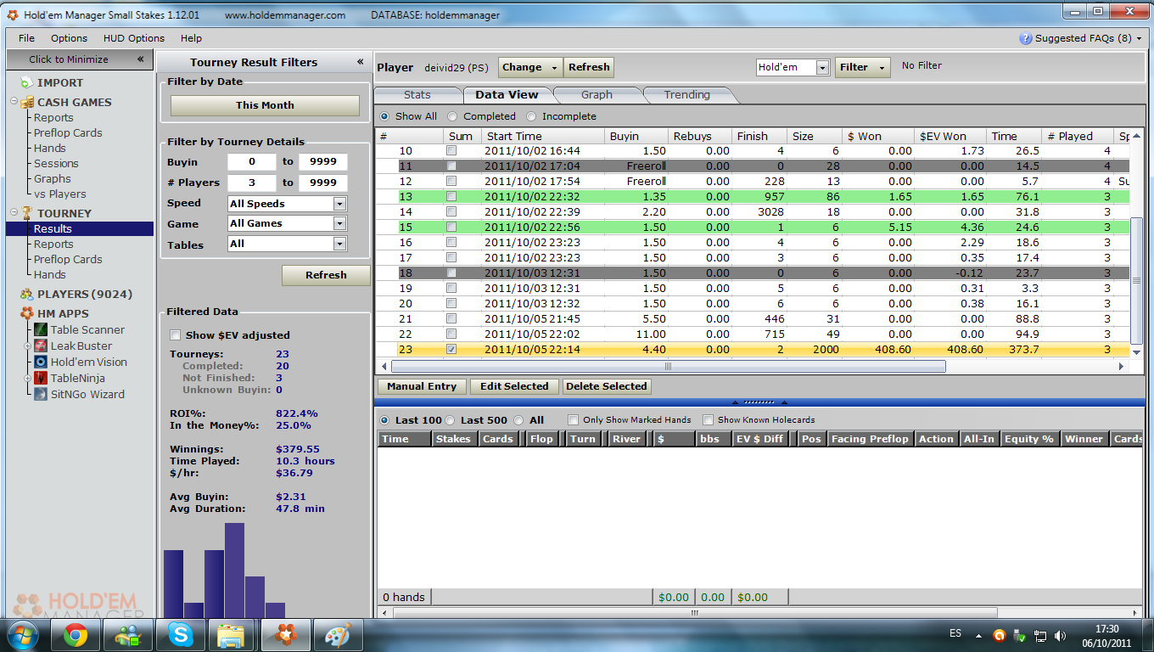Select All hands radio button
The height and width of the screenshot is (652, 1154).
pos(518,420)
